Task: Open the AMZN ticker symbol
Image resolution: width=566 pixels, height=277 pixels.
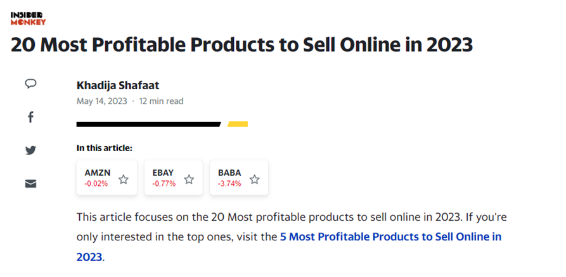Action: 96,172
